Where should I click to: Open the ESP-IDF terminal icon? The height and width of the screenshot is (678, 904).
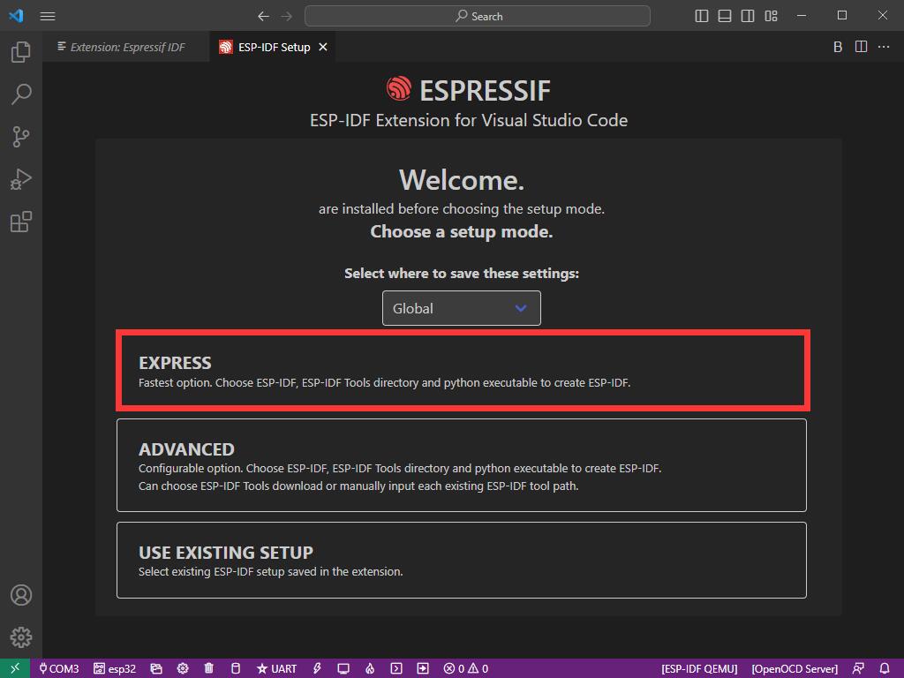[x=395, y=668]
